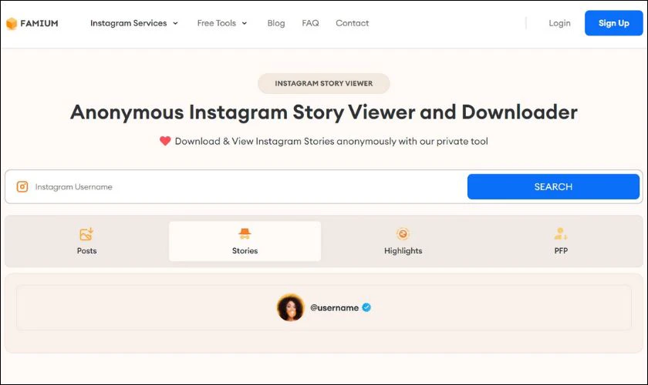Click the Login link

click(559, 23)
